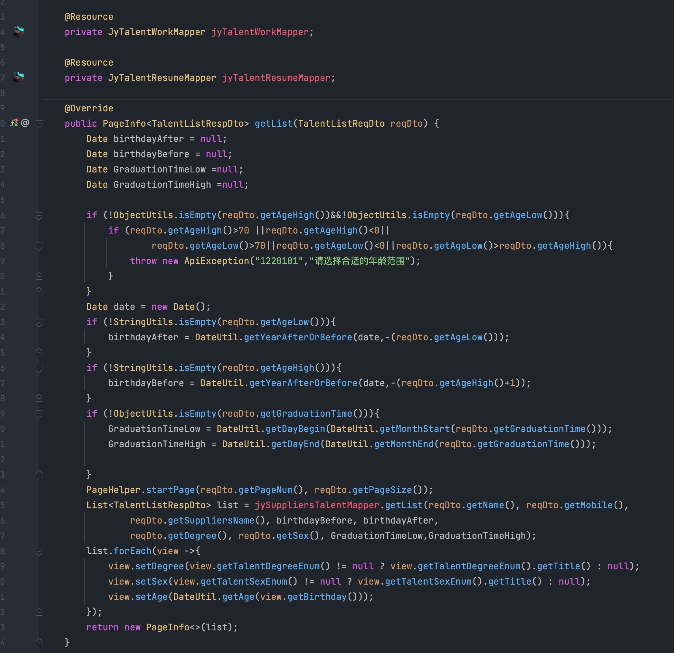Click getYearAfterOrBefore on the birthdayAfter assignment line

click(x=298, y=337)
